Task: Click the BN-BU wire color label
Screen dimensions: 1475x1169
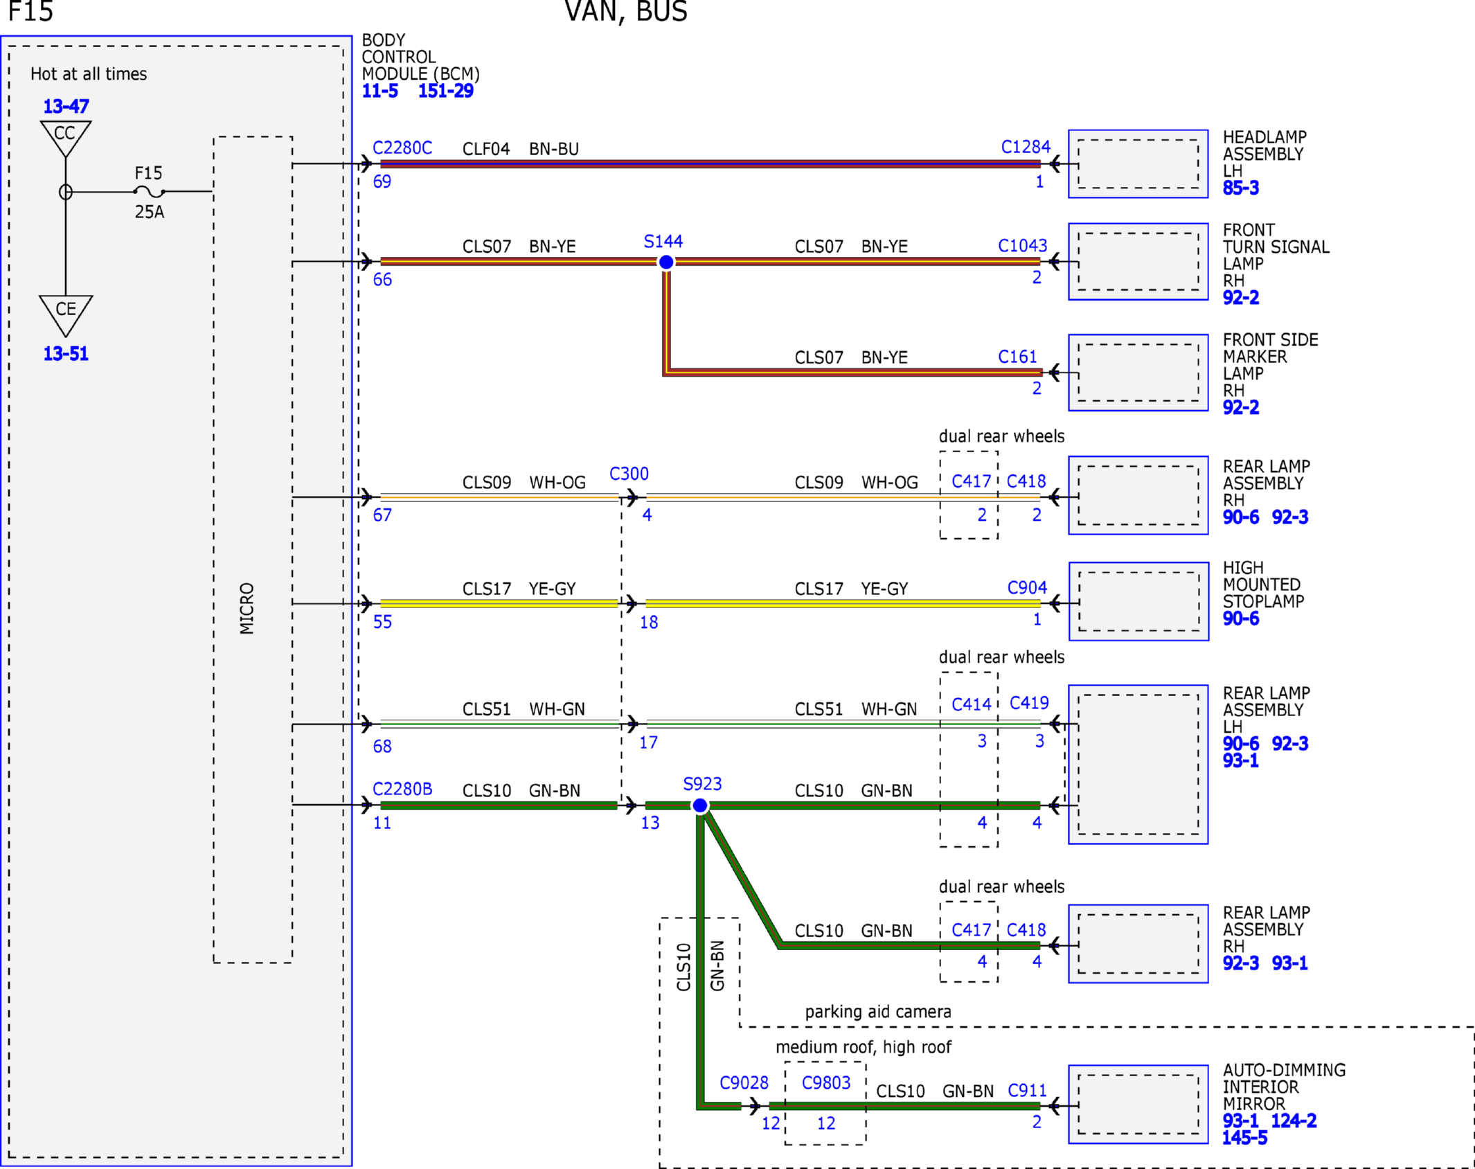Action: point(554,149)
